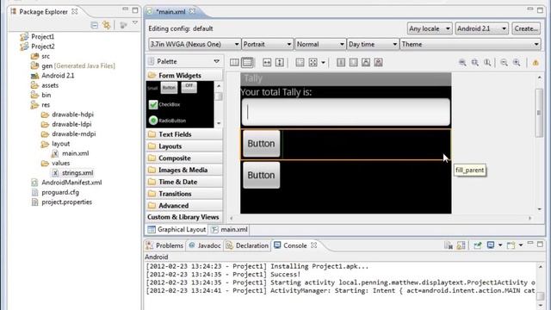Switch to the main.xml source tab

pyautogui.click(x=230, y=230)
